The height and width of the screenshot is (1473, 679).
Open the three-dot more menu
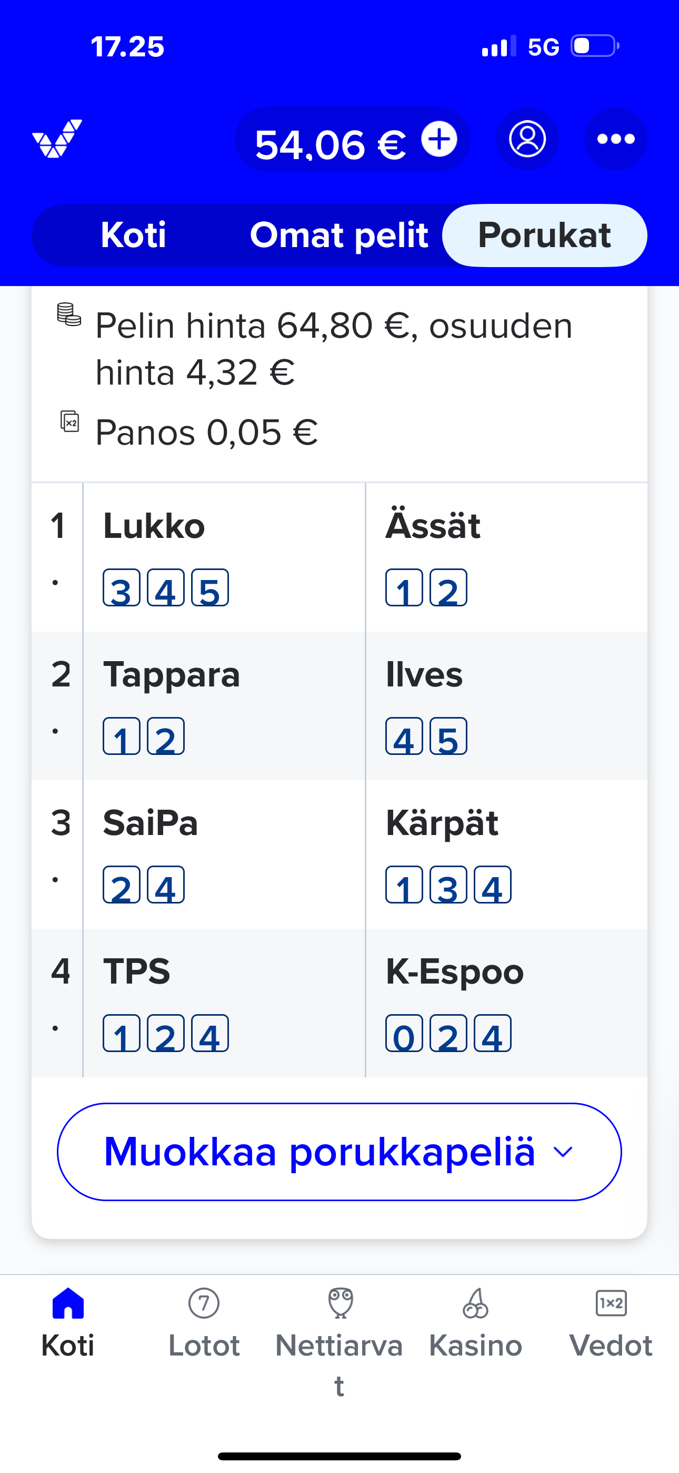click(x=615, y=139)
